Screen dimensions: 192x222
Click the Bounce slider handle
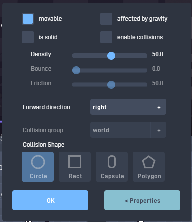pos(76,70)
